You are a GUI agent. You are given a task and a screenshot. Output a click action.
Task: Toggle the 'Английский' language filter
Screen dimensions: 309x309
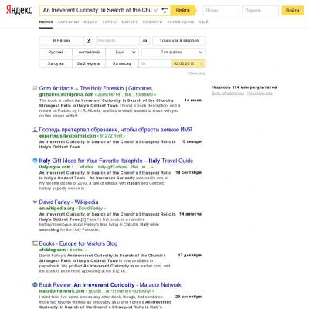(x=89, y=52)
